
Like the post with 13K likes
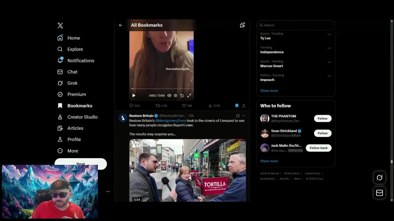187,106
